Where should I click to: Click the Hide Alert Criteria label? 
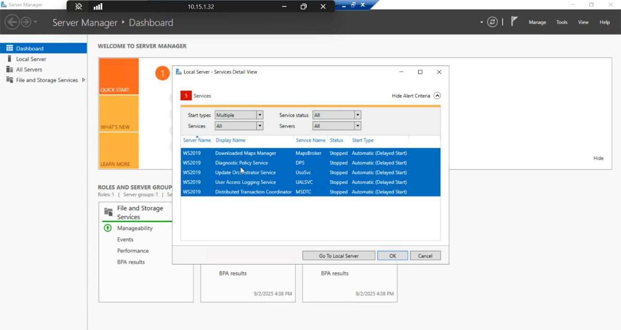click(x=411, y=96)
